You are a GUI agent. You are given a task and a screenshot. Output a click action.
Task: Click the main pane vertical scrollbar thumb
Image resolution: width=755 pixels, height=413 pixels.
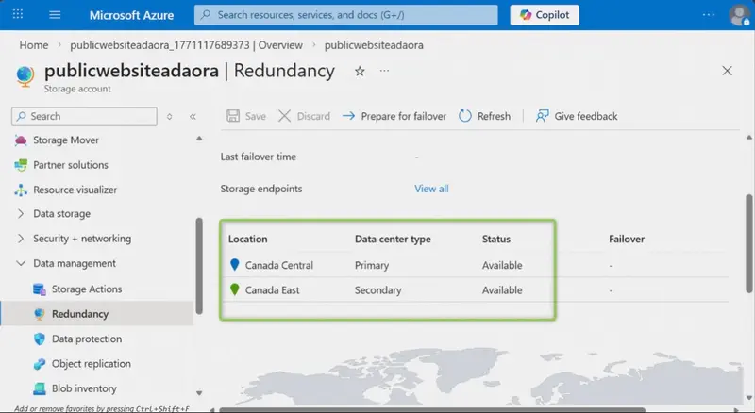pyautogui.click(x=748, y=243)
